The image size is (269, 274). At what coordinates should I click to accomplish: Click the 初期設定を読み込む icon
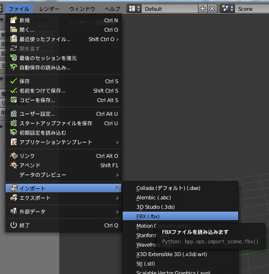point(13,133)
